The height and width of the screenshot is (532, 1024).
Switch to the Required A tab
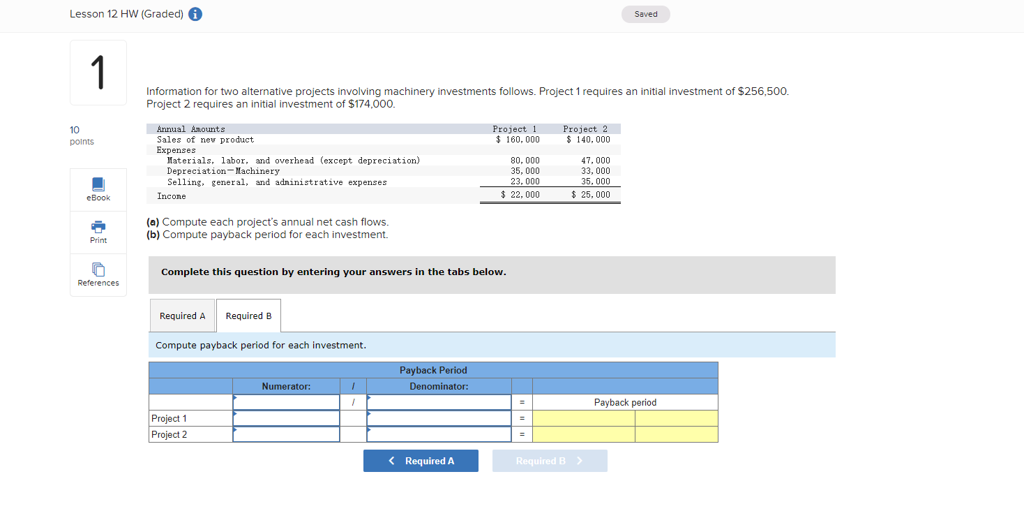(x=182, y=316)
